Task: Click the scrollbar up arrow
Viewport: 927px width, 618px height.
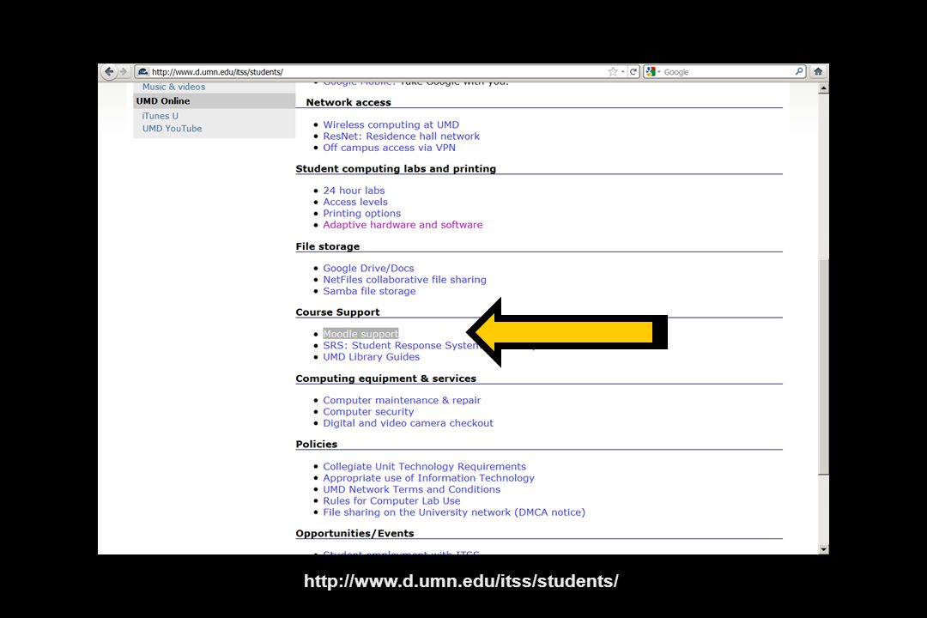Action: pyautogui.click(x=823, y=88)
